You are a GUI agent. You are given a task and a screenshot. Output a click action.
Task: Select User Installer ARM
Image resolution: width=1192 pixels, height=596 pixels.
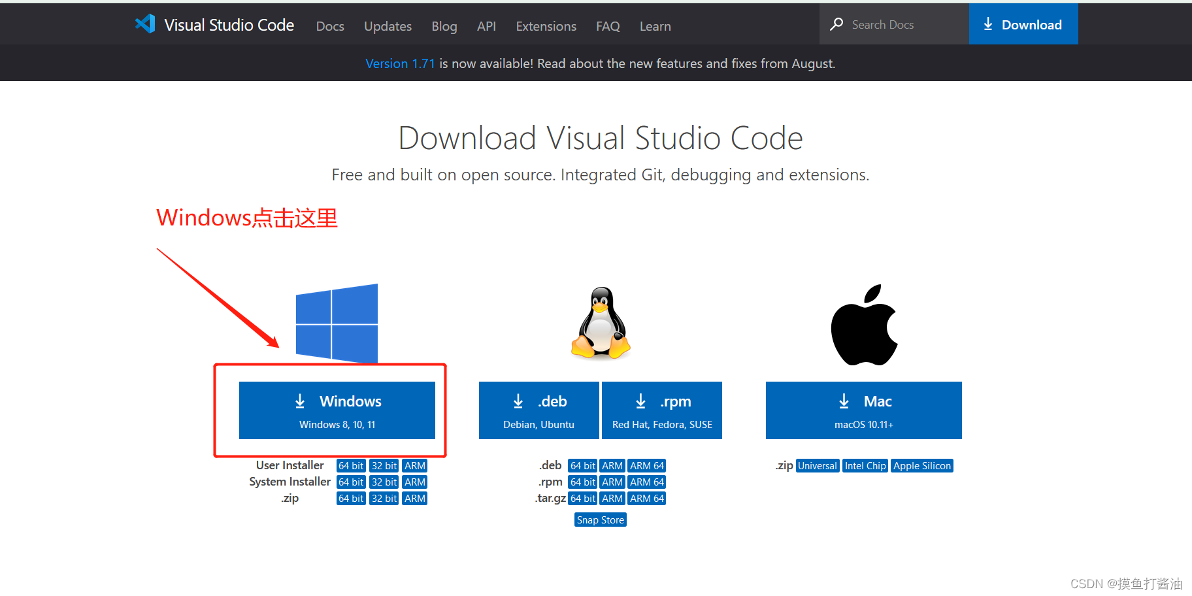[415, 465]
